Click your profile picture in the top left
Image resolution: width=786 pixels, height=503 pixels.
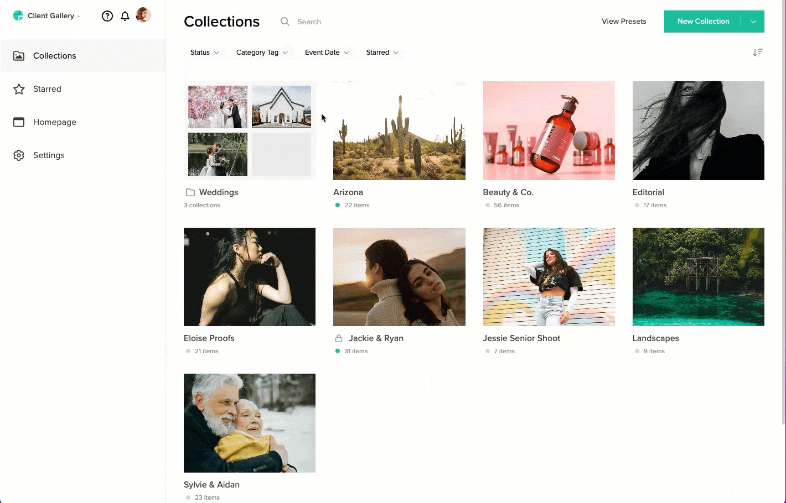point(144,15)
